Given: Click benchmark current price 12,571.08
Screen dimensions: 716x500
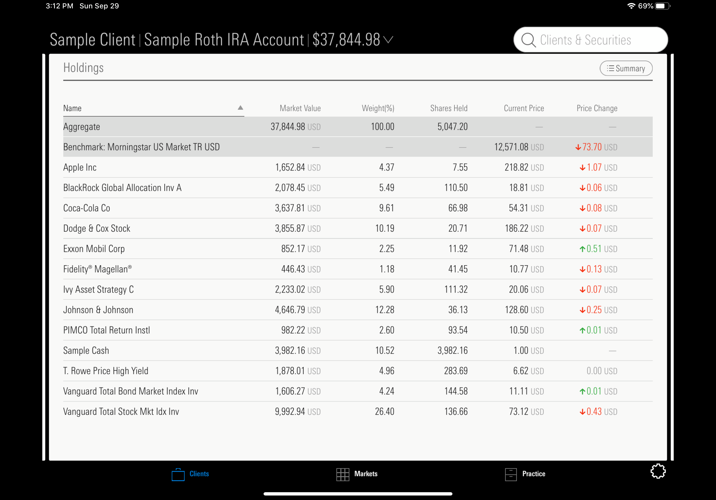Looking at the screenshot, I should [x=511, y=147].
